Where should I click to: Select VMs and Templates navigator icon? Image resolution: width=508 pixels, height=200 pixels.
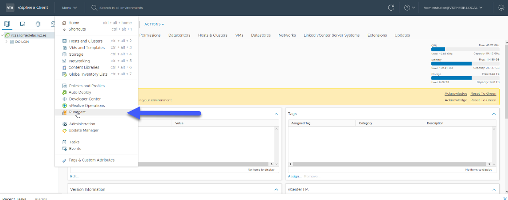23,24
